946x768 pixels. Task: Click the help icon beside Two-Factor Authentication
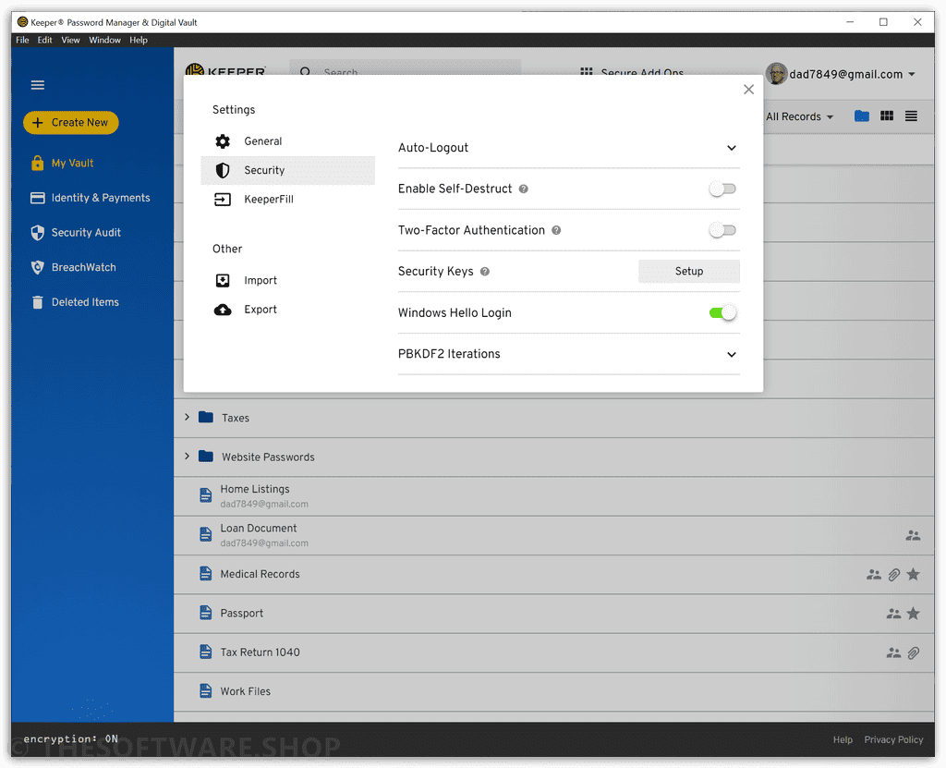tap(556, 230)
